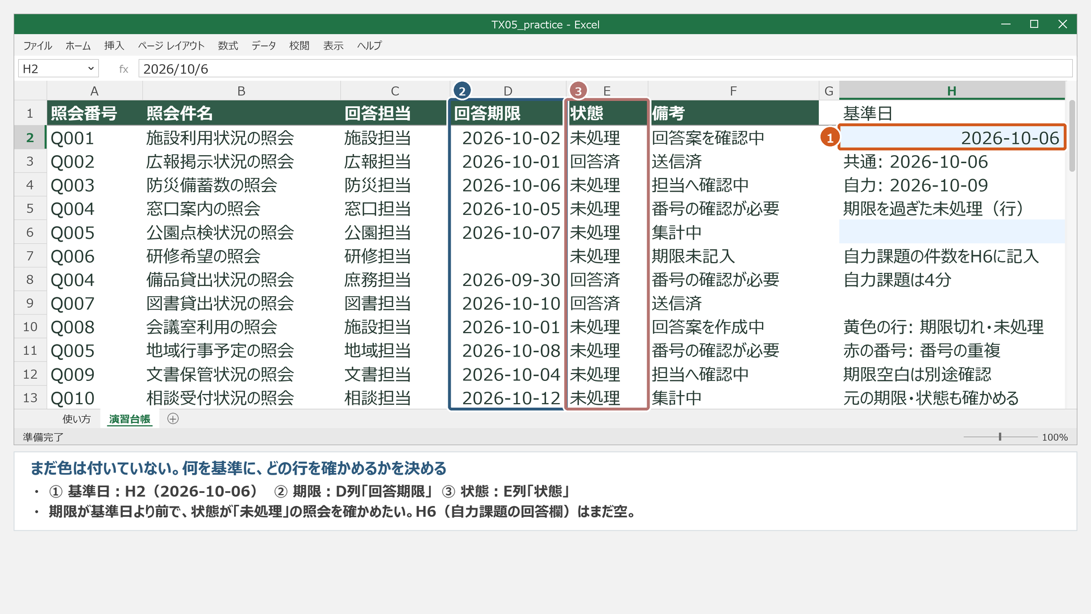The image size is (1091, 614).
Task: Select the 自力課題は4分 note cell
Action: coord(952,280)
